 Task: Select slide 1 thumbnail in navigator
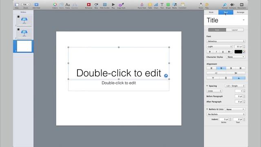pos(24,21)
